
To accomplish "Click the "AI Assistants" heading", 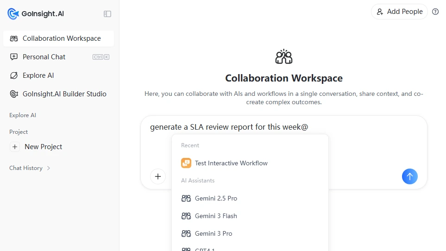I will coord(198,181).
